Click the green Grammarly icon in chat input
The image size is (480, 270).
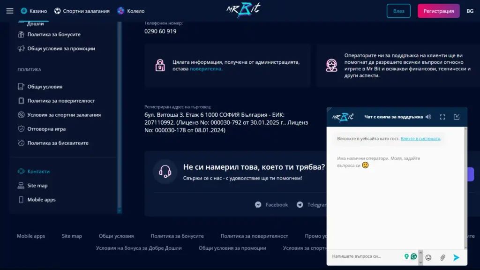(414, 256)
